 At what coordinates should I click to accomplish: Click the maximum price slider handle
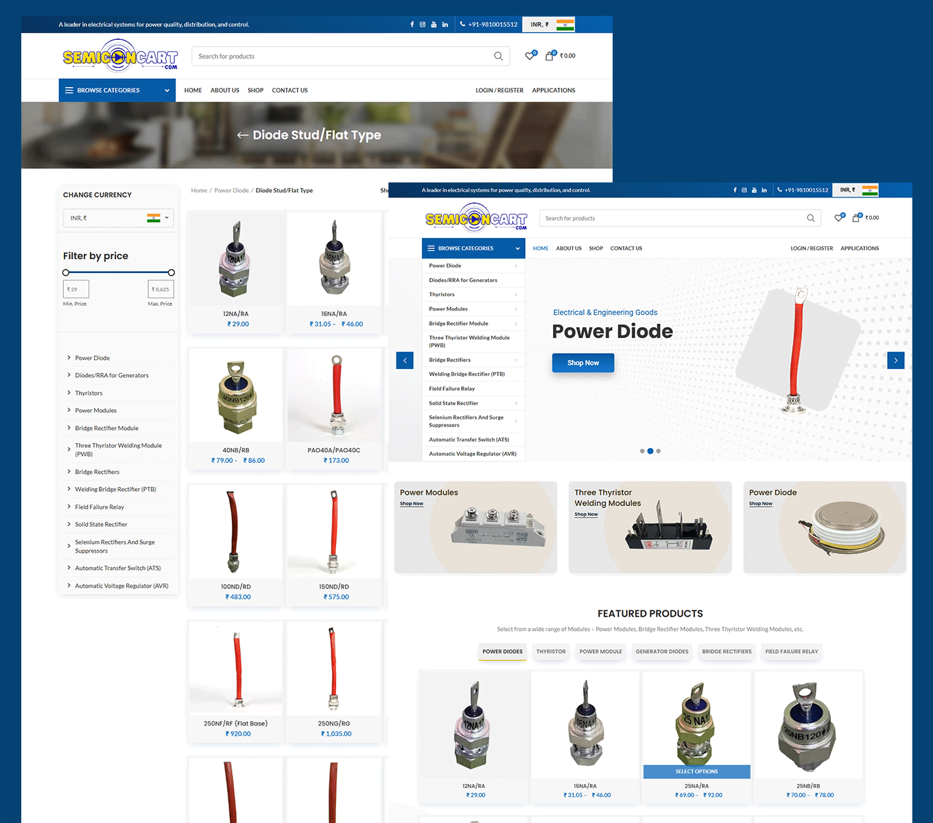pos(172,272)
